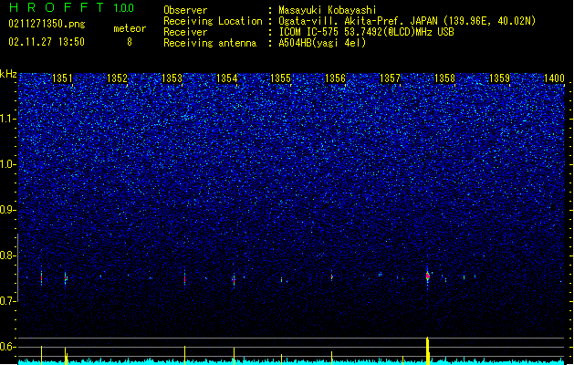Click the 1356 time marker

(x=335, y=78)
